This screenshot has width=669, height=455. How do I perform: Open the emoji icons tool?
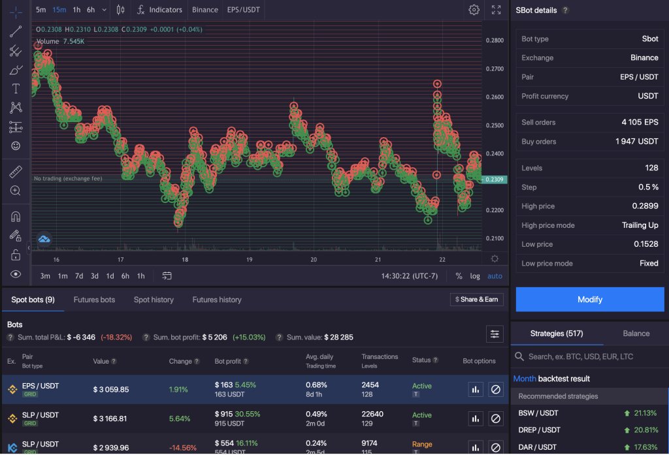tap(16, 146)
